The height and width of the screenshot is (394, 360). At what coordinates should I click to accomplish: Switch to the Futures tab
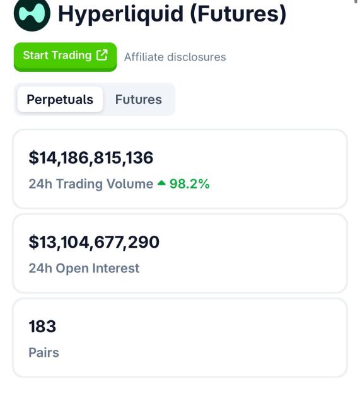point(139,100)
